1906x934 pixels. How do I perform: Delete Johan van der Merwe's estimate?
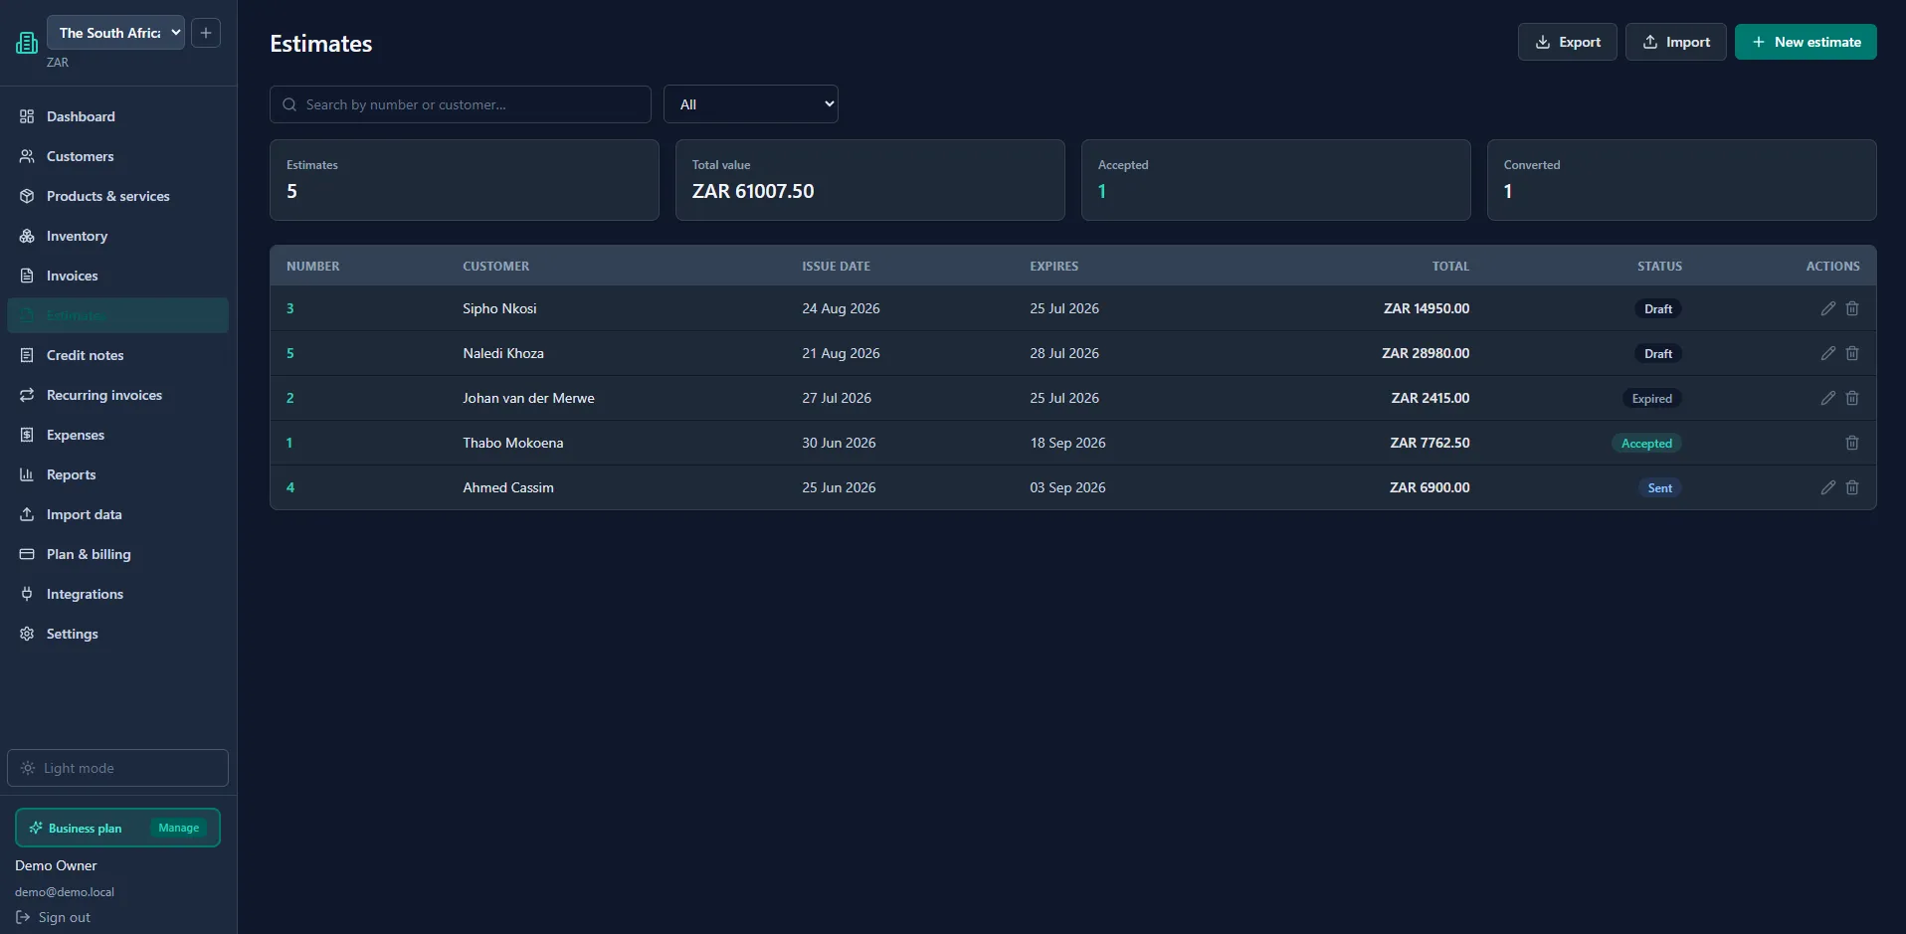[1852, 398]
